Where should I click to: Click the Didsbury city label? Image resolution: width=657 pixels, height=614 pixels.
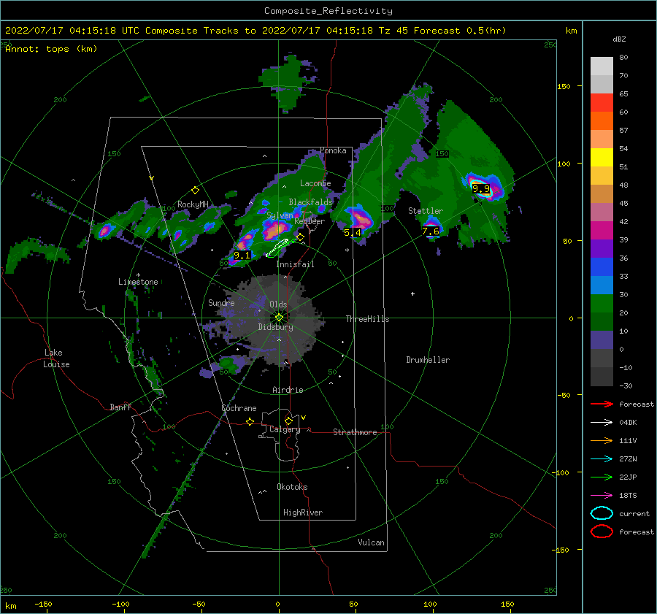(275, 327)
